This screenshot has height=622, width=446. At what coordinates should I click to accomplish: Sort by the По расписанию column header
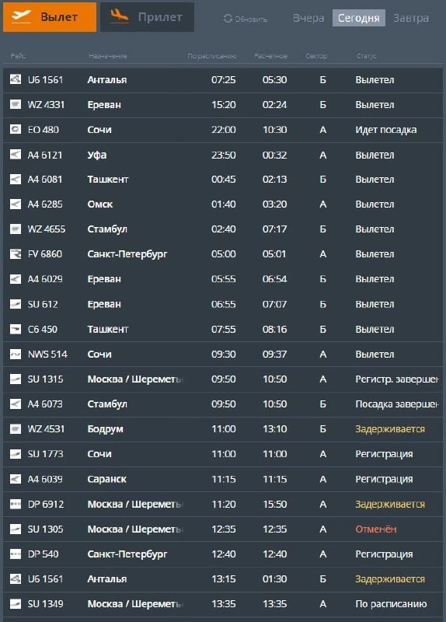coord(211,56)
